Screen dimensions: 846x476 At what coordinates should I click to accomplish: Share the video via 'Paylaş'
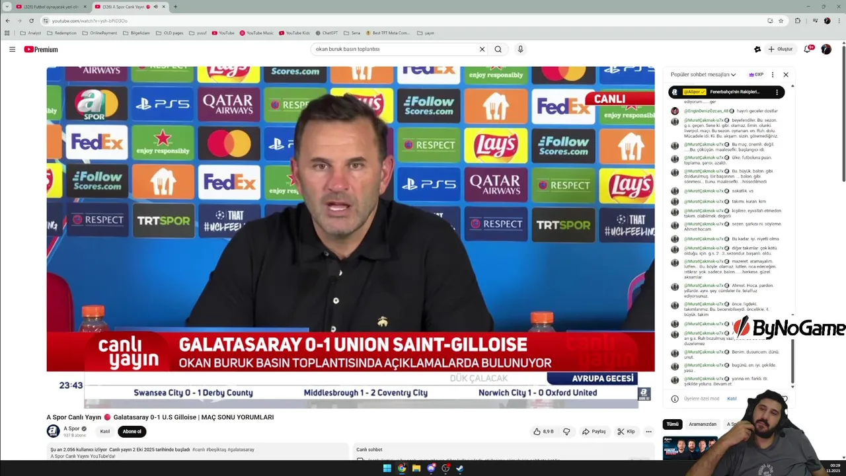click(x=594, y=432)
